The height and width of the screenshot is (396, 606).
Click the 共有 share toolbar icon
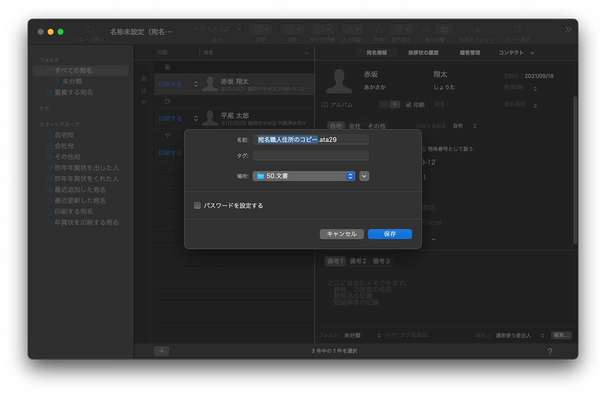click(x=379, y=29)
